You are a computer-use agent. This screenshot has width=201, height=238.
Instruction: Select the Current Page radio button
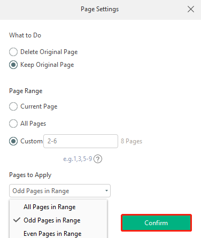[13, 106]
